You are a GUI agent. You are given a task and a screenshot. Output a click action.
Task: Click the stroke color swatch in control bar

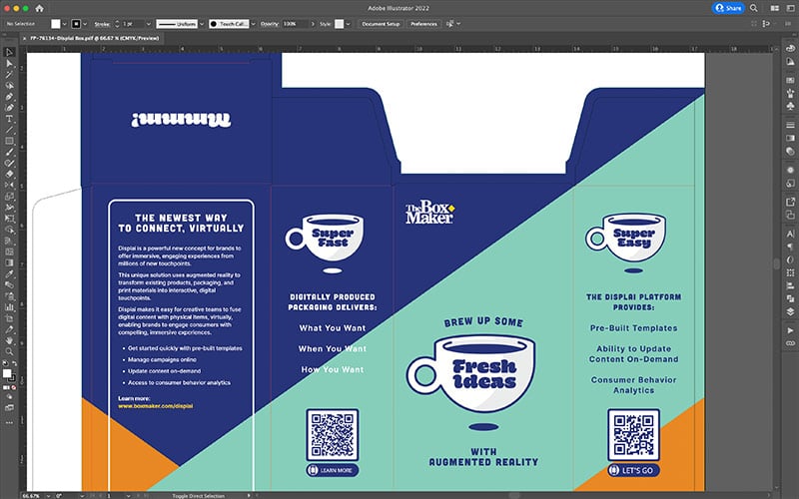click(x=76, y=24)
